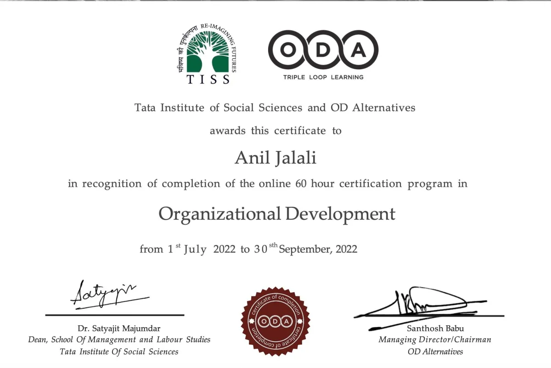Click the 'TRIPLE LOOP LEARNING' tagline
Screen dimensions: 551x368
click(323, 77)
